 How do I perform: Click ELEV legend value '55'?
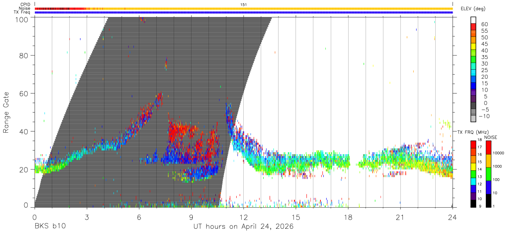tap(484, 31)
